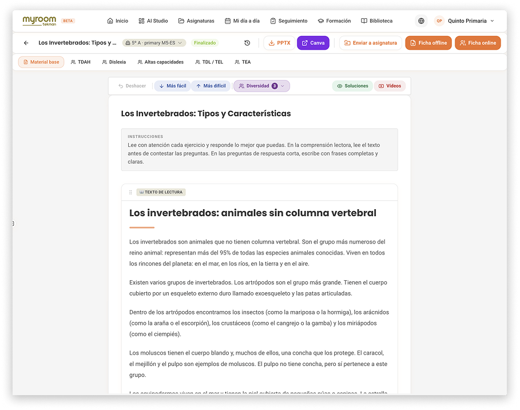Go to Inicio home page

point(118,21)
